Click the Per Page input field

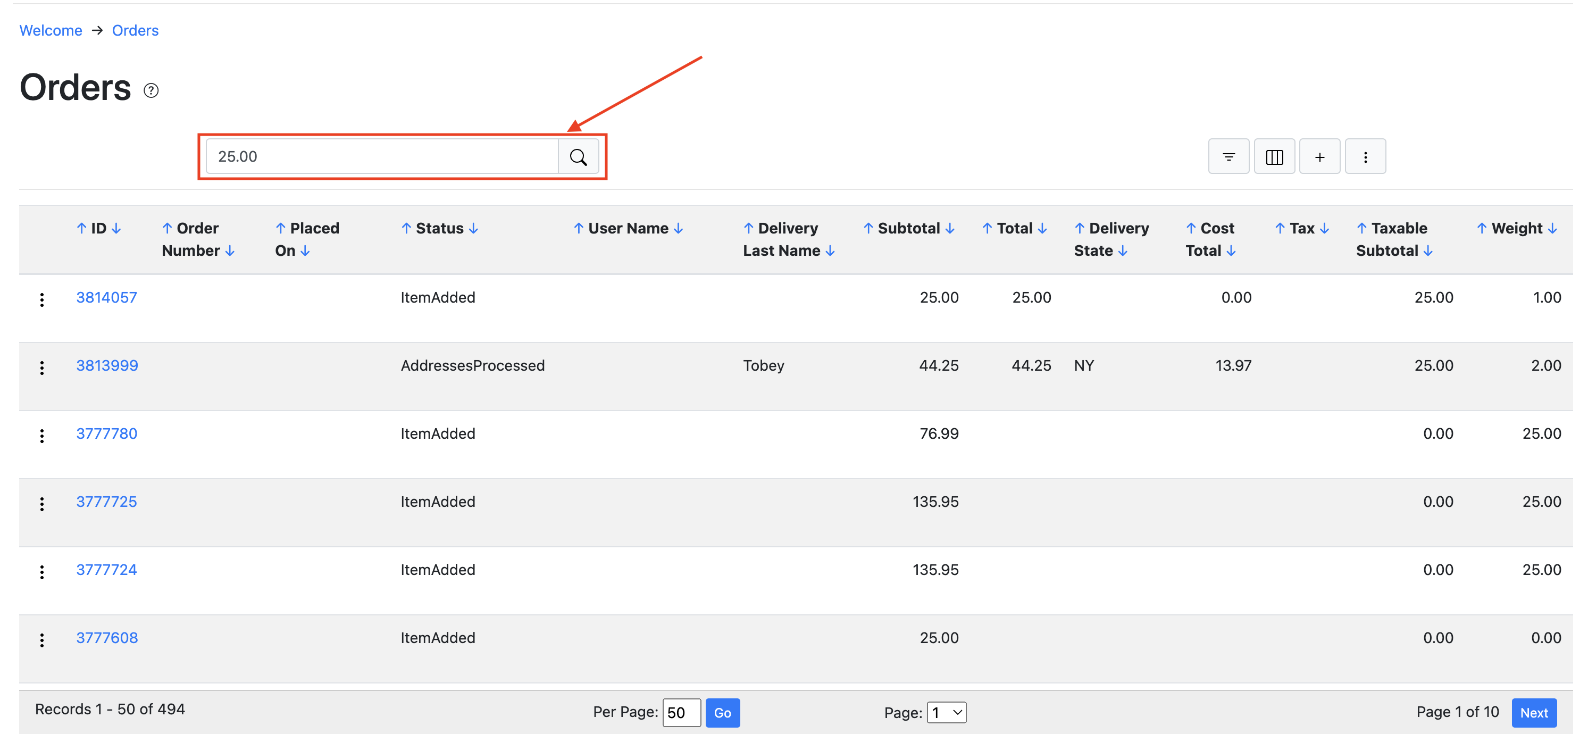(682, 713)
